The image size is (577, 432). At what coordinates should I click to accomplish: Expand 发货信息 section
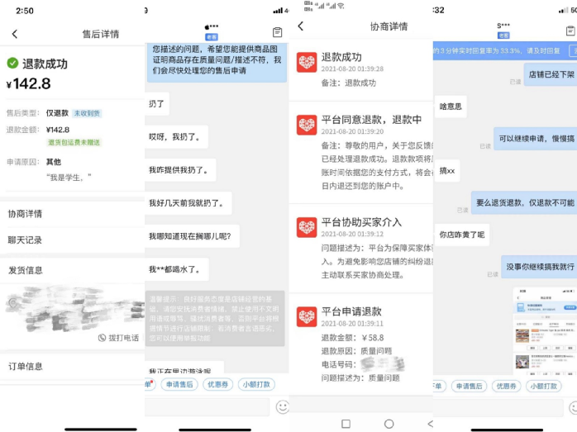pos(73,270)
